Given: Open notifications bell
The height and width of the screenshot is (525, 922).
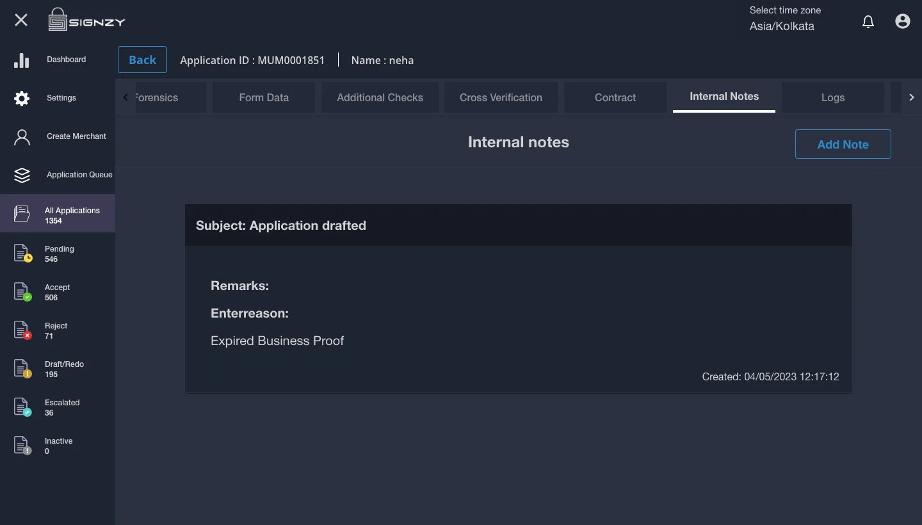Looking at the screenshot, I should 868,22.
